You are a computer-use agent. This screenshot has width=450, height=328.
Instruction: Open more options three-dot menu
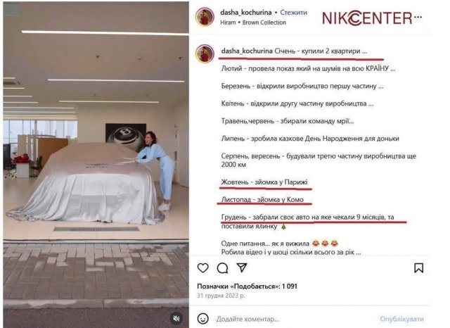pyautogui.click(x=418, y=17)
